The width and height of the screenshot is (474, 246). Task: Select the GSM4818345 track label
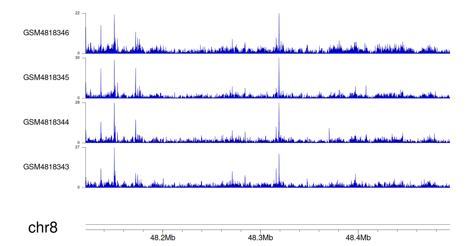point(46,78)
